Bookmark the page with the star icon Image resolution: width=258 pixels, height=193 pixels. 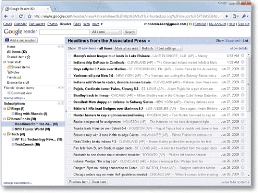click(30, 16)
